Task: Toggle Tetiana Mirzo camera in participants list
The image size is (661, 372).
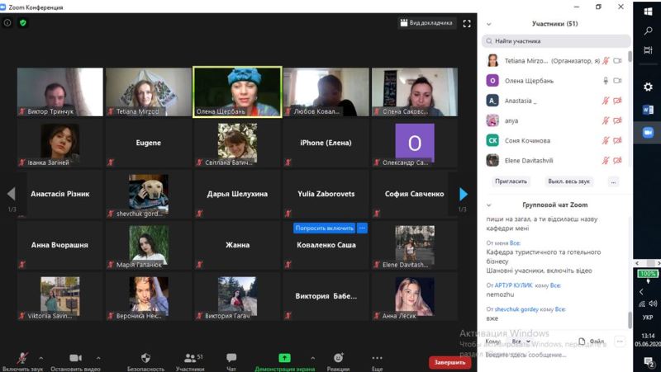Action: (x=617, y=60)
